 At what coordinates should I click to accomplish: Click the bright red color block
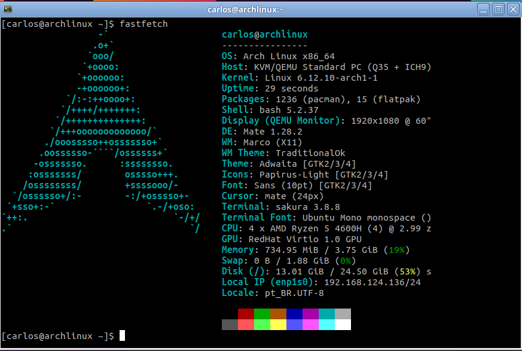click(246, 325)
